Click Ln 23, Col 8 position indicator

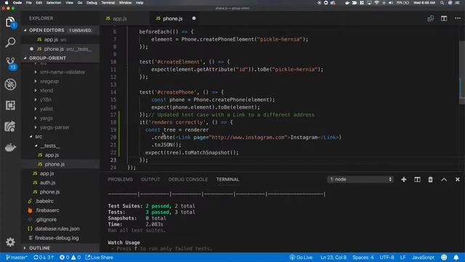[x=333, y=257]
